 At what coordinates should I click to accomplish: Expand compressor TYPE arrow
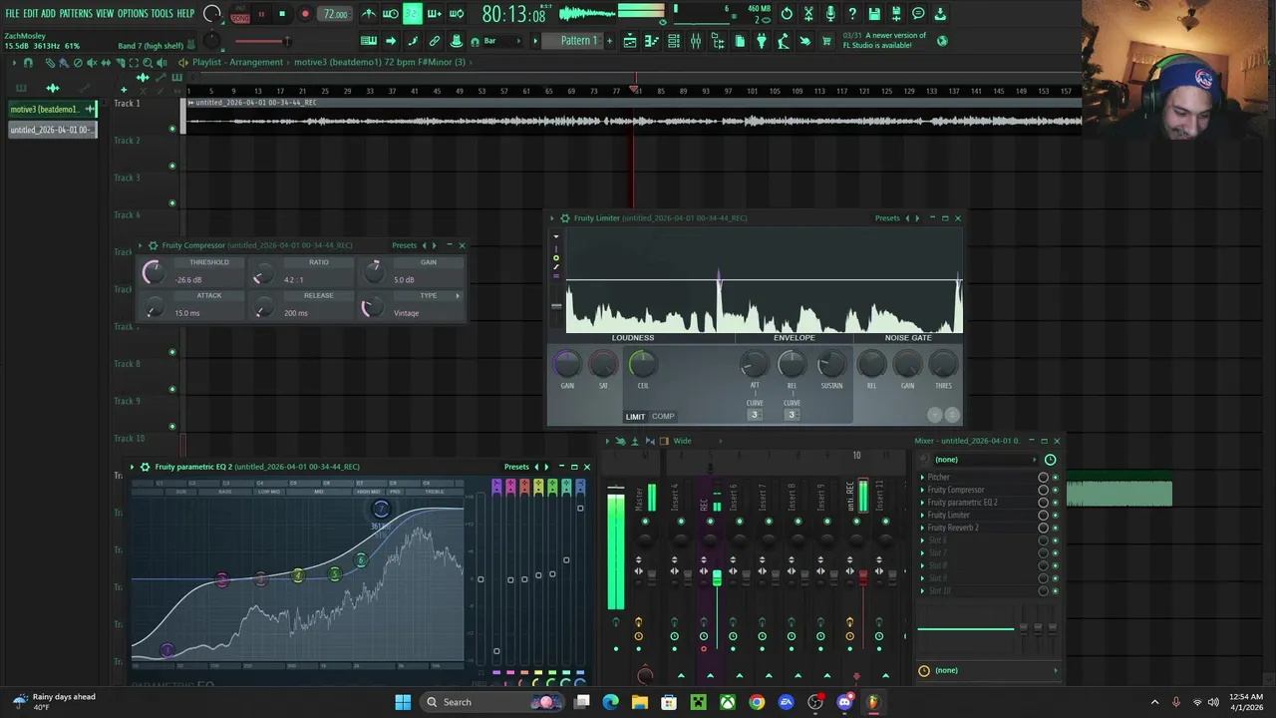pos(458,295)
